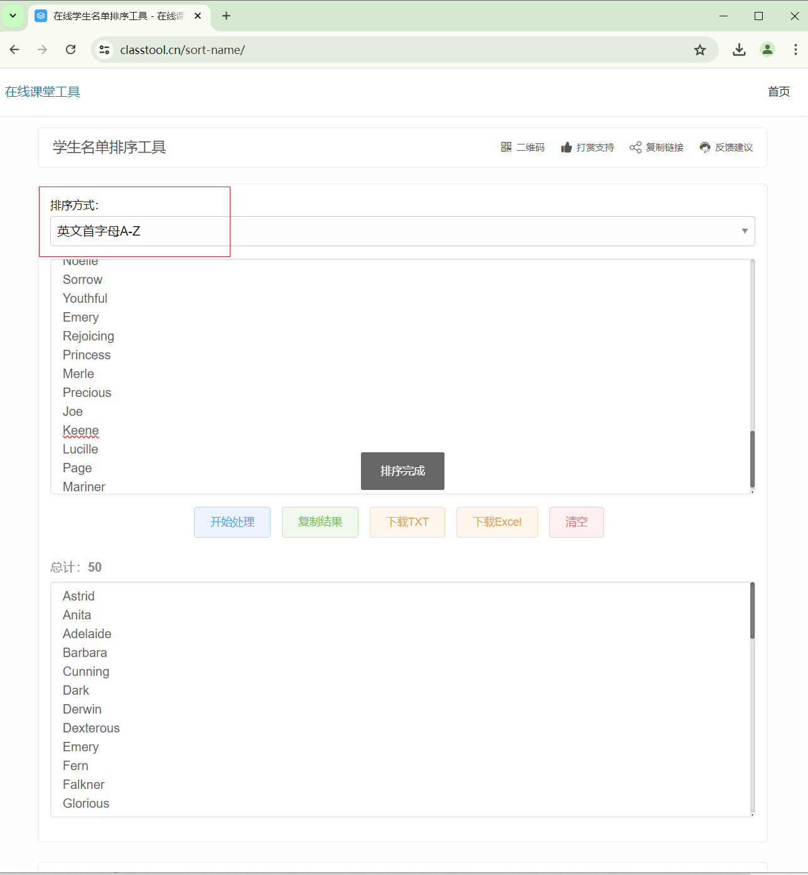Show the 二维码 QR code
This screenshot has width=808, height=875.
(x=522, y=147)
